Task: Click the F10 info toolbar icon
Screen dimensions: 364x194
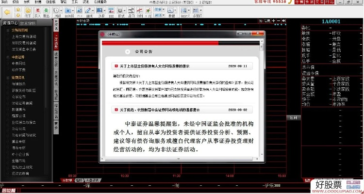Action: click(80, 11)
